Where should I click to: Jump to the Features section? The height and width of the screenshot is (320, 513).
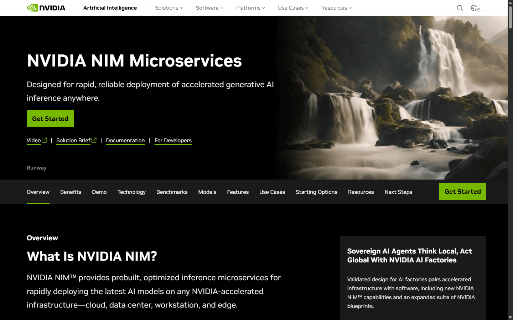[238, 192]
